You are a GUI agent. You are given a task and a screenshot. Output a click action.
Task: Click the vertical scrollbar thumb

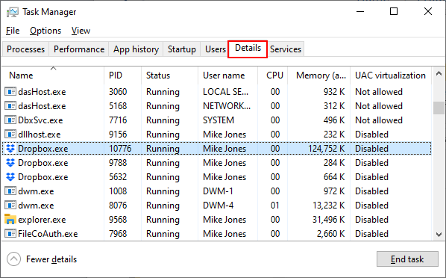coord(439,108)
